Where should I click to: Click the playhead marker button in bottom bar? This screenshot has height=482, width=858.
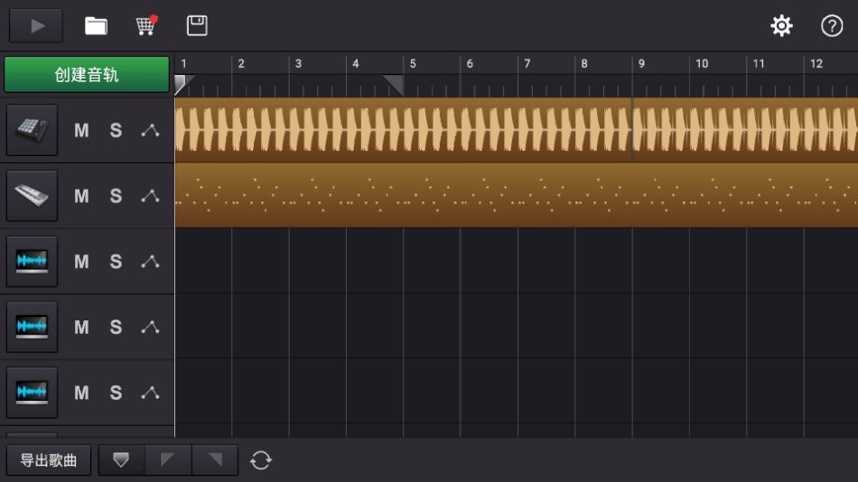[121, 460]
